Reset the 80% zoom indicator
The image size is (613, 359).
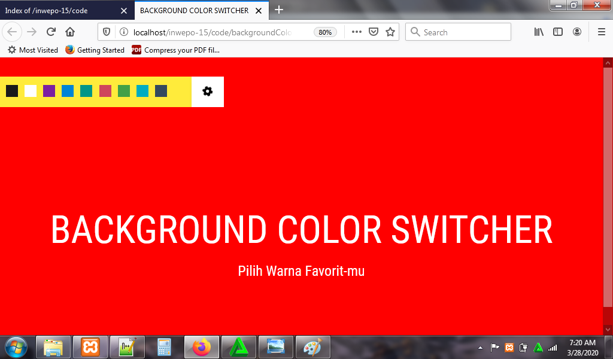click(x=325, y=32)
